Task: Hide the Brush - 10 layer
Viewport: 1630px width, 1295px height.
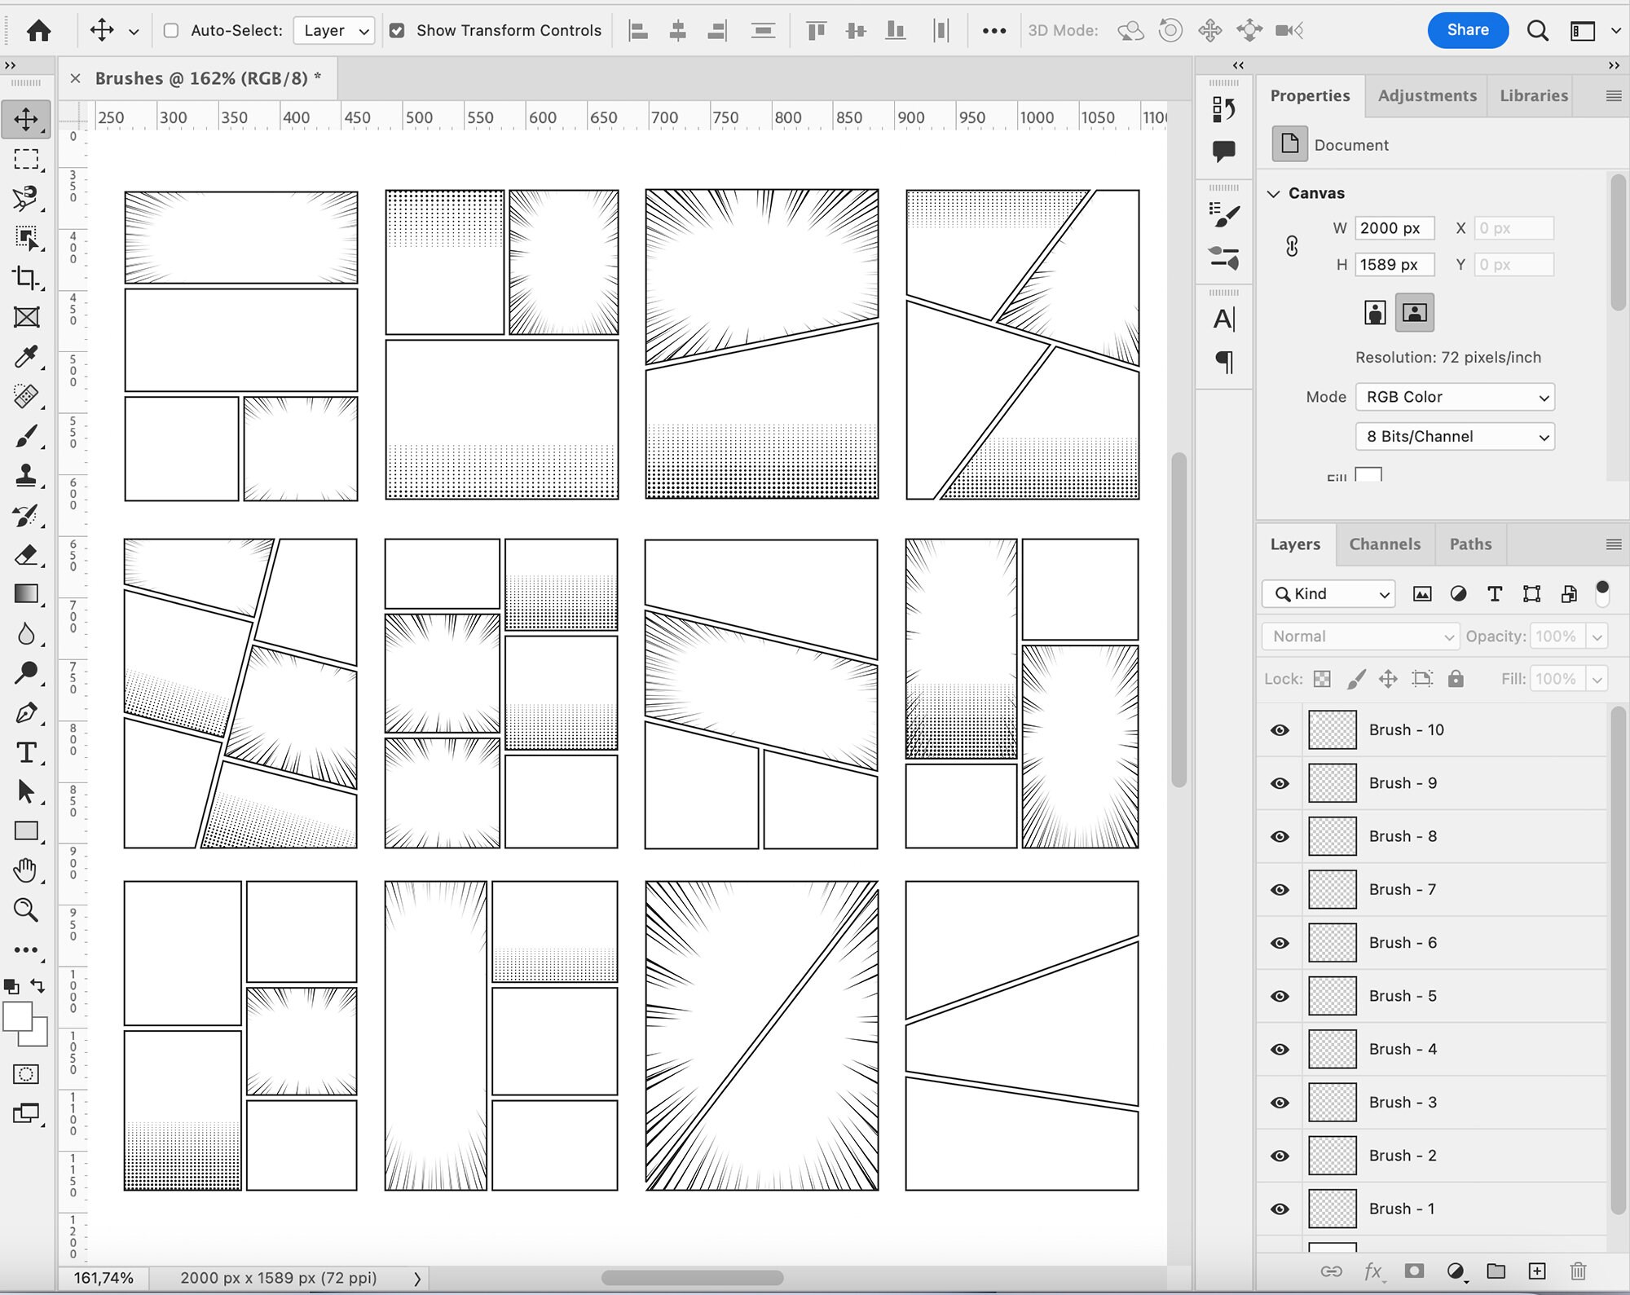Action: [1279, 729]
